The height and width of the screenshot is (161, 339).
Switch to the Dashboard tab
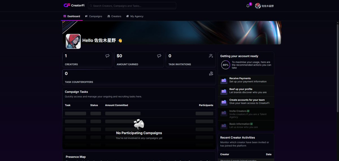click(72, 16)
